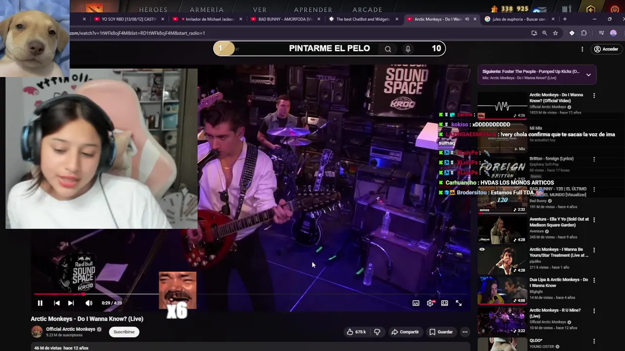
Task: Open the browser media control icon
Action: pyautogui.click(x=602, y=33)
